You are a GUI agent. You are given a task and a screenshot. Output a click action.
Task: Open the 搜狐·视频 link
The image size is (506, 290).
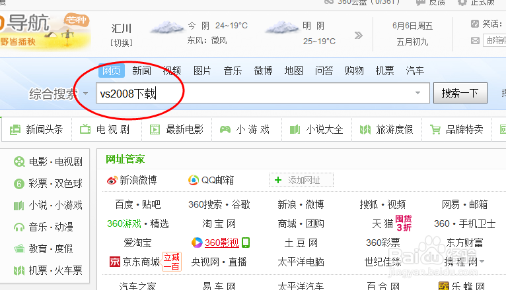(x=382, y=205)
